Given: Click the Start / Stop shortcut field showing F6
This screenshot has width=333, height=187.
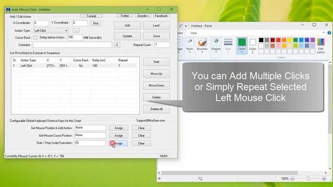Looking at the screenshot, I should (x=90, y=143).
